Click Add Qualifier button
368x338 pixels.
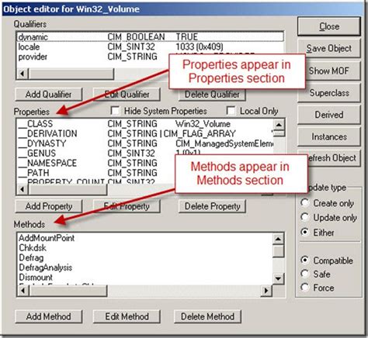(x=49, y=95)
